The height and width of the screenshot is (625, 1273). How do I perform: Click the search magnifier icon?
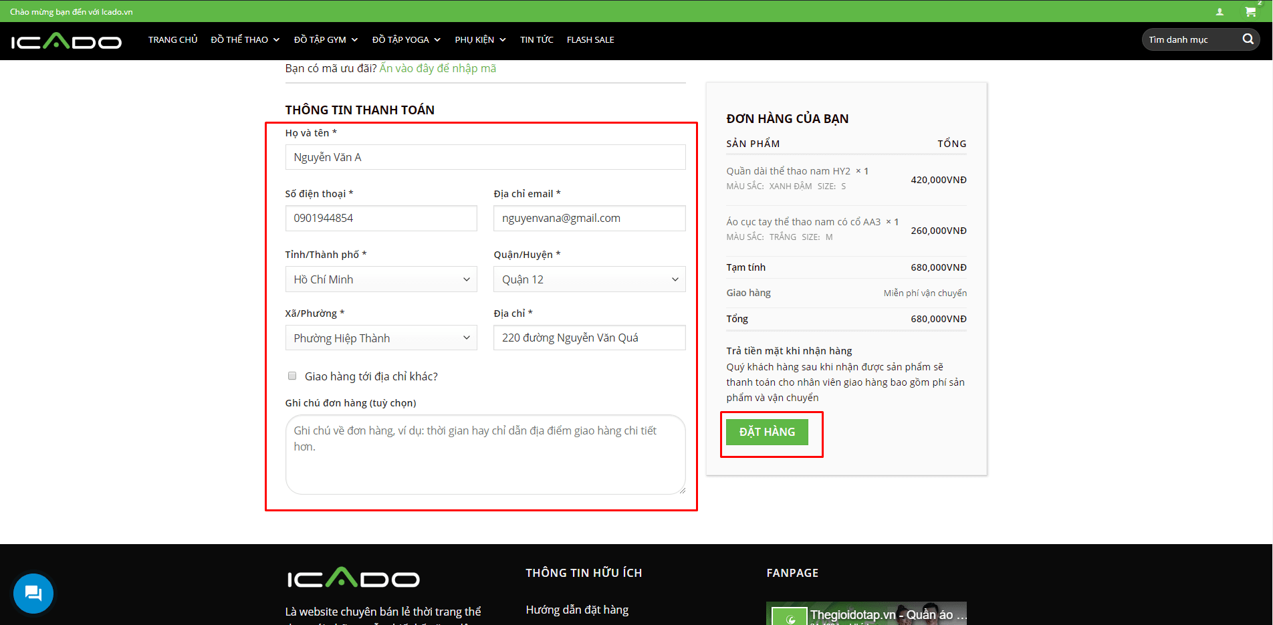coord(1248,39)
